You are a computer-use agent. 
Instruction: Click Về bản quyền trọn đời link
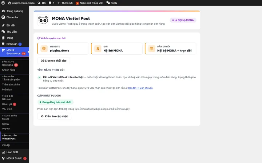53,38
